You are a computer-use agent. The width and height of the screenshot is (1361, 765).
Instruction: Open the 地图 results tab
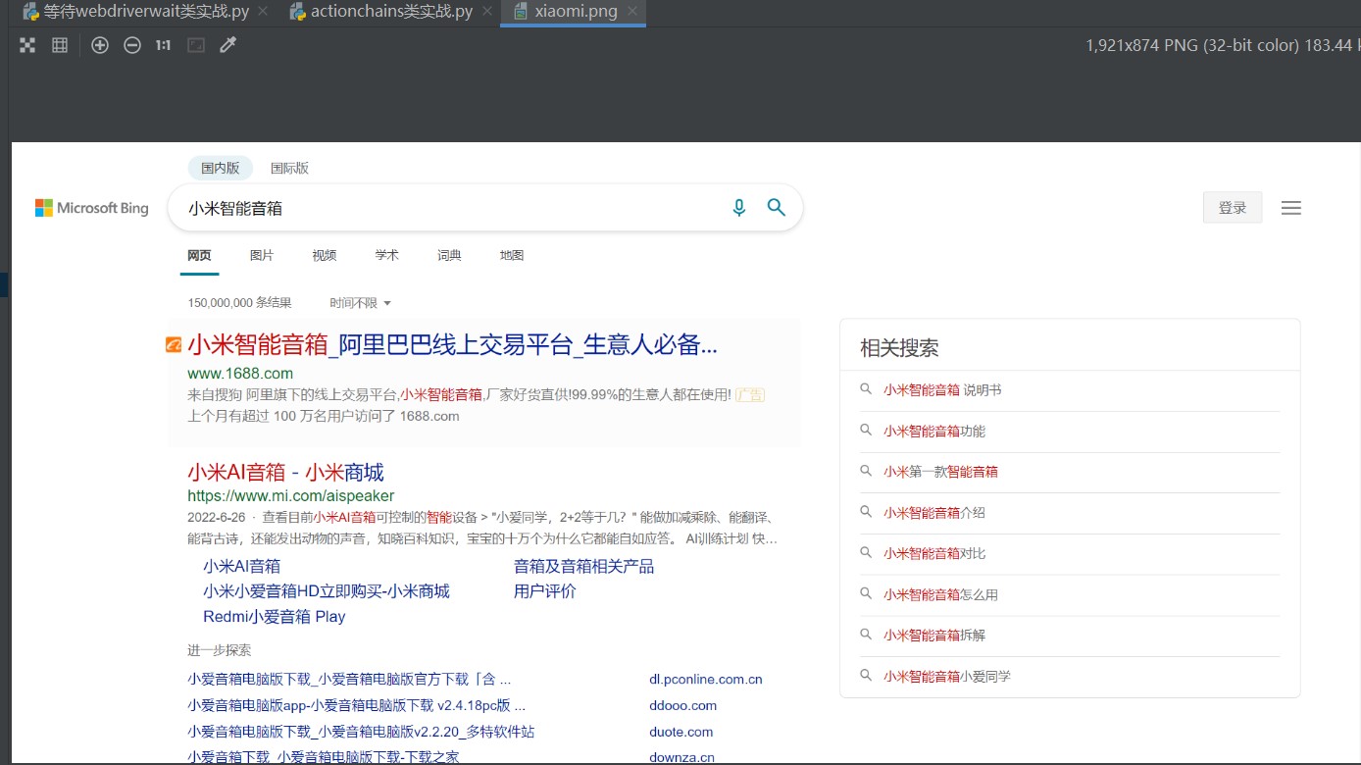pos(512,255)
